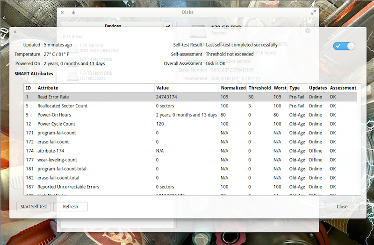
Task: Click the download icon in Disks titlebar
Action: (73, 13)
